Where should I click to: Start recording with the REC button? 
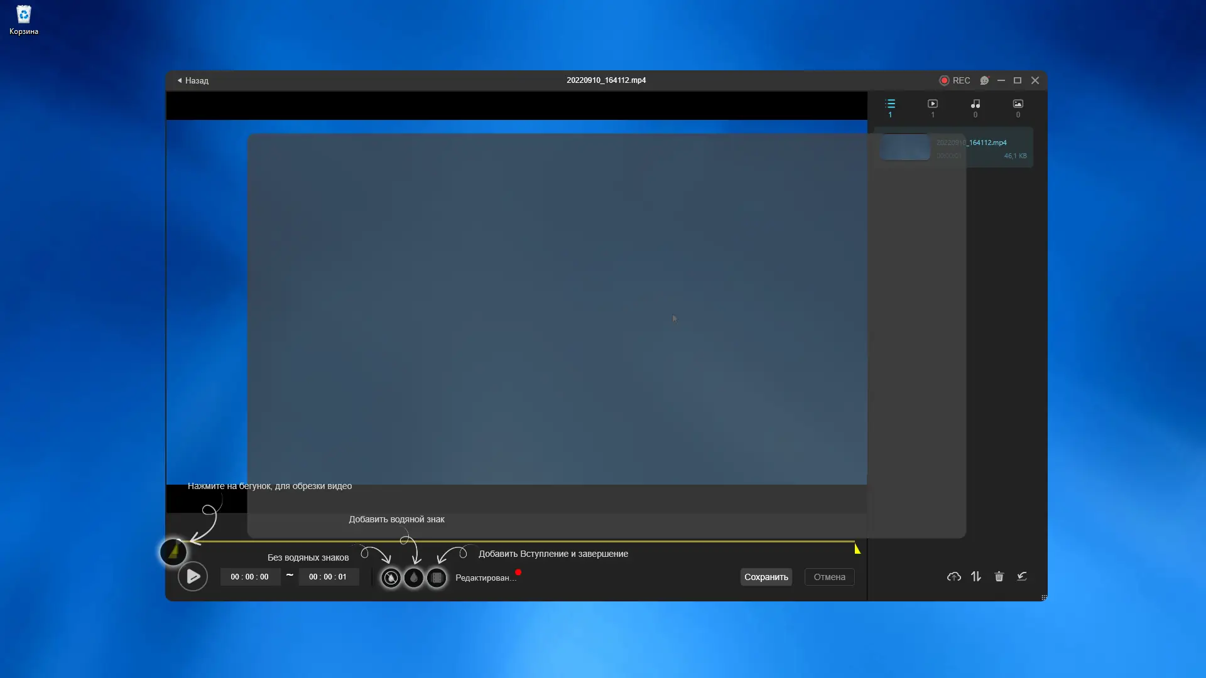tap(955, 80)
